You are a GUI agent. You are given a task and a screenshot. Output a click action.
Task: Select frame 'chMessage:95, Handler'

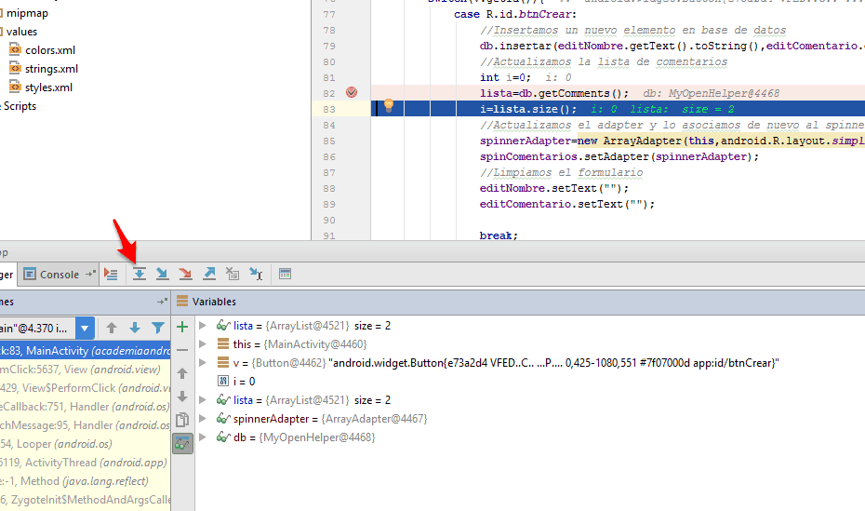(x=85, y=425)
